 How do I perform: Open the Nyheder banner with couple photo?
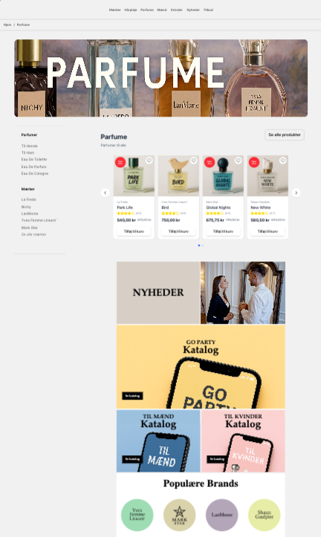click(x=201, y=293)
